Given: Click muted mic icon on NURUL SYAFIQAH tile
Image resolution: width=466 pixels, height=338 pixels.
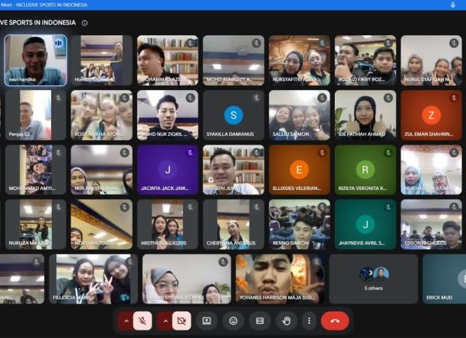Looking at the screenshot, I should point(454,44).
